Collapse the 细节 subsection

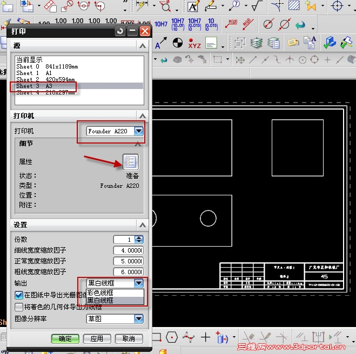tap(138, 144)
